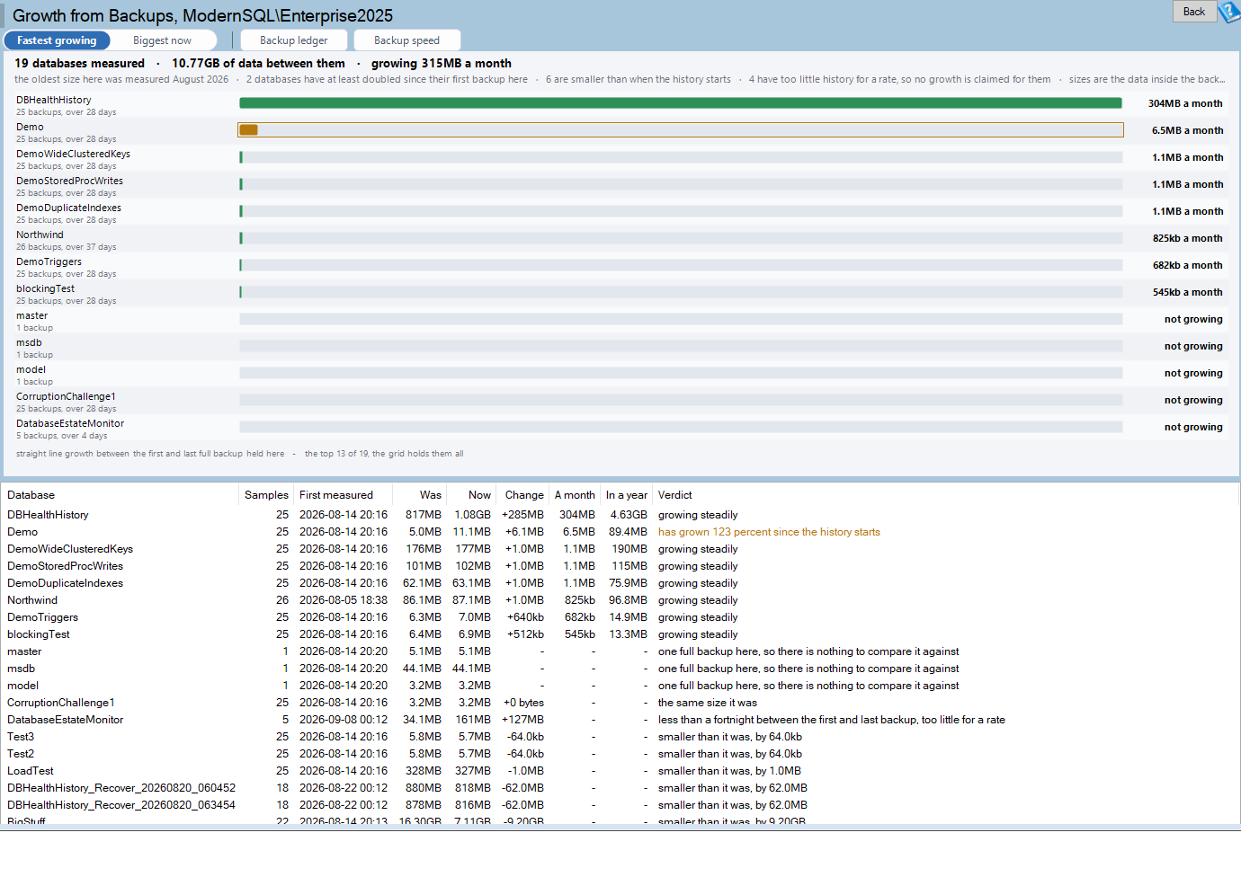The width and height of the screenshot is (1241, 877).
Task: Select DBHealthHistory_Recover_20260820_060452 grid row
Action: [620, 788]
